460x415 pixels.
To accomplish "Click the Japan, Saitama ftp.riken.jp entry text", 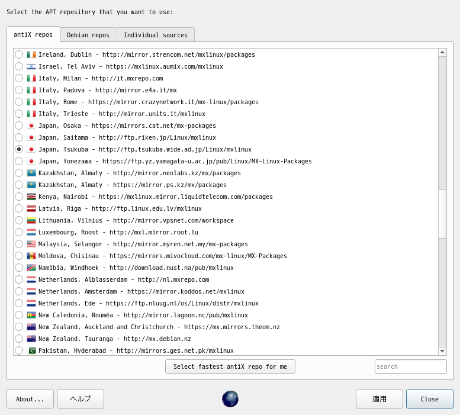I will coord(127,137).
